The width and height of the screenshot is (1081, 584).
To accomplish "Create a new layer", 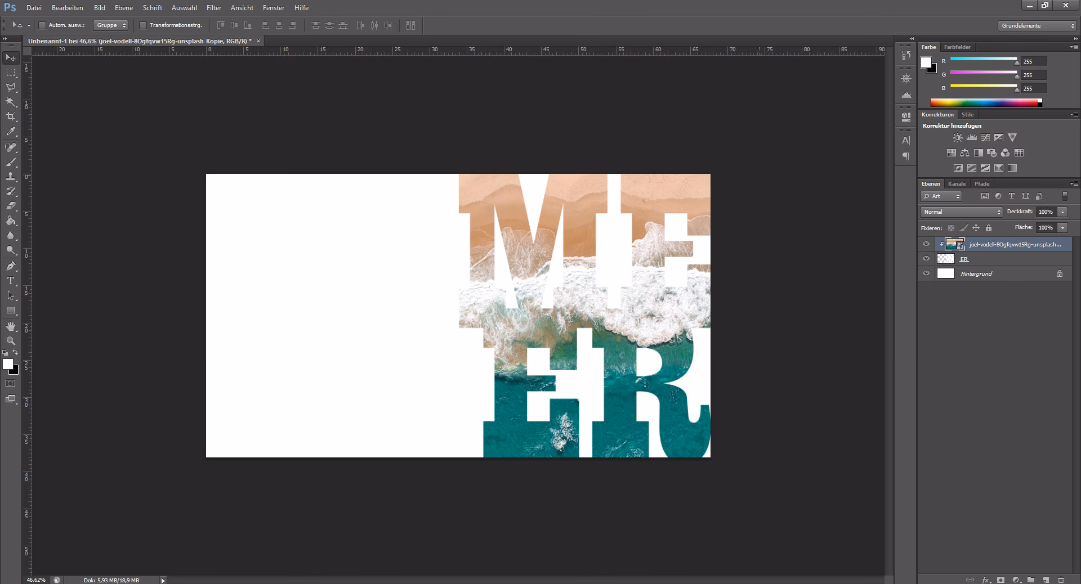I will pyautogui.click(x=1046, y=580).
